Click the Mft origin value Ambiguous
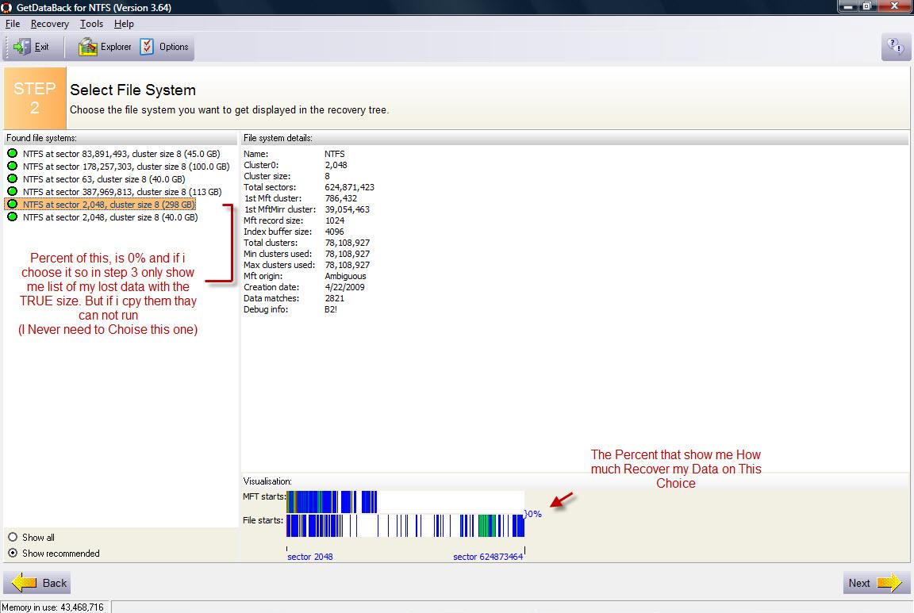 click(x=345, y=276)
